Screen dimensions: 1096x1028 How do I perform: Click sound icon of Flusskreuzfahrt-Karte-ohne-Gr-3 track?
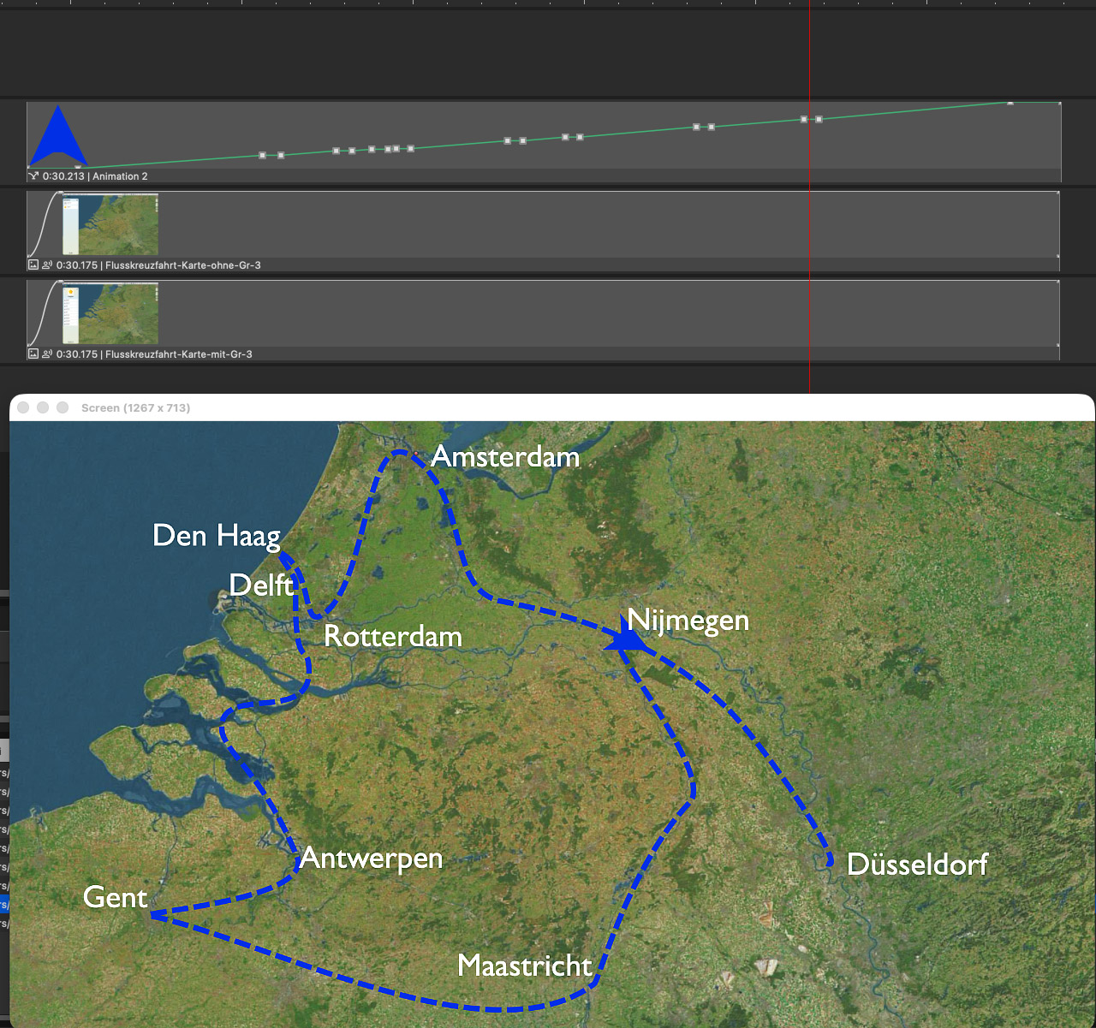46,265
